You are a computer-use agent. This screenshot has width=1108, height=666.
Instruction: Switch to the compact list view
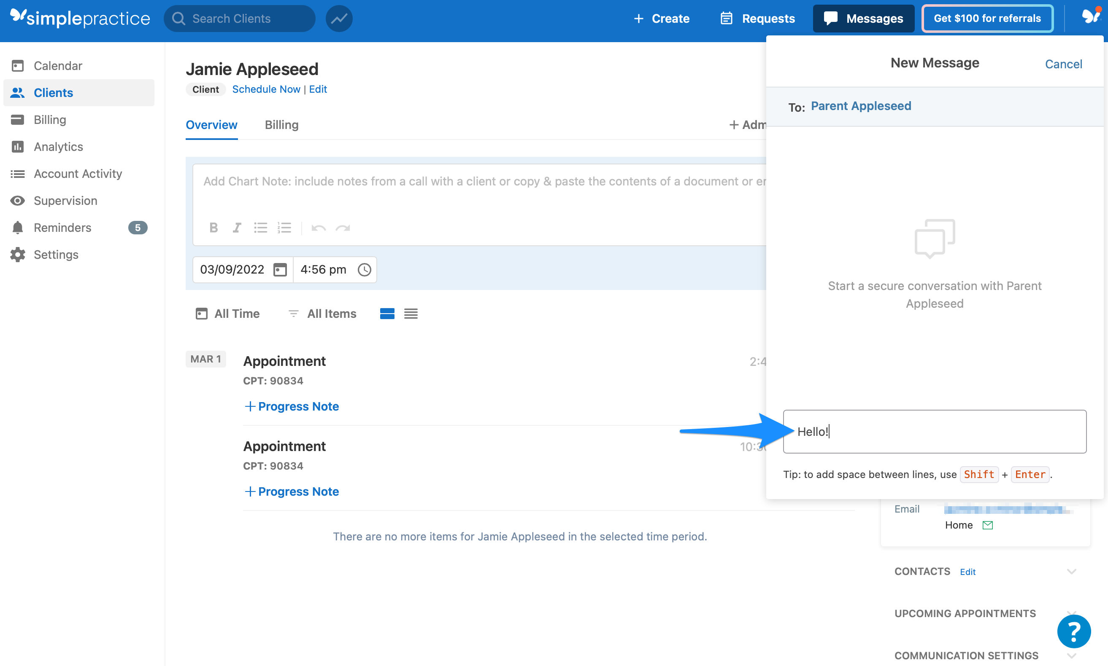coord(411,314)
